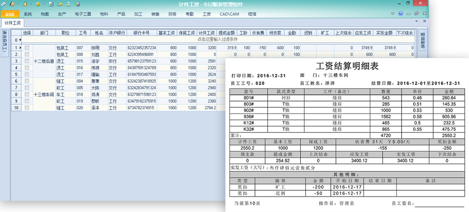Click the bell icon in quick toolbar
Image resolution: width=469 pixels, height=212 pixels.
tap(25, 4)
